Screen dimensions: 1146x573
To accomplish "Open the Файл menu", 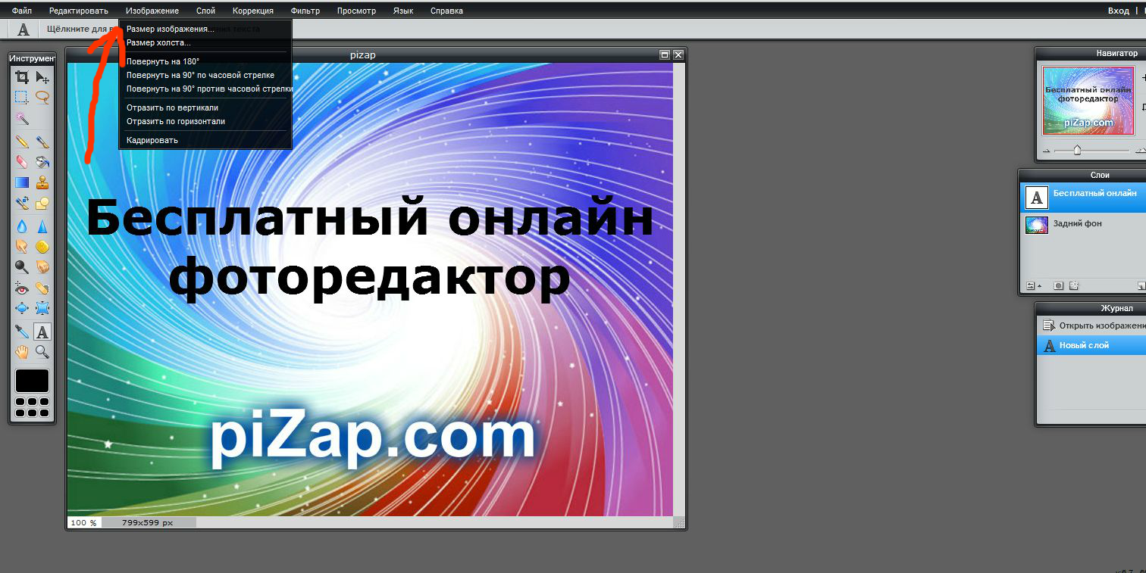I will [x=22, y=11].
